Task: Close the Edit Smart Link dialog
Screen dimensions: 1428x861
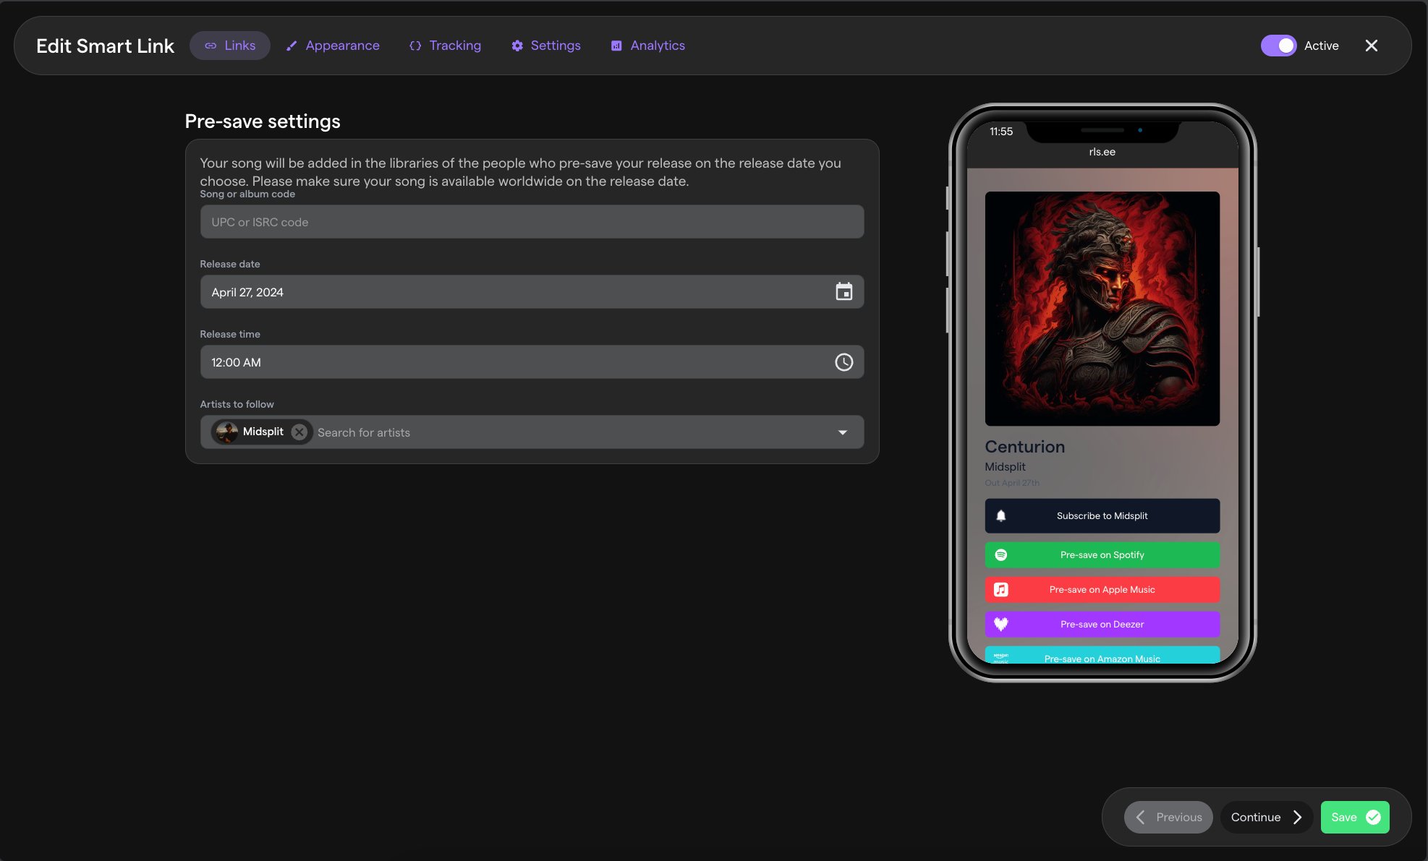Action: [1371, 46]
